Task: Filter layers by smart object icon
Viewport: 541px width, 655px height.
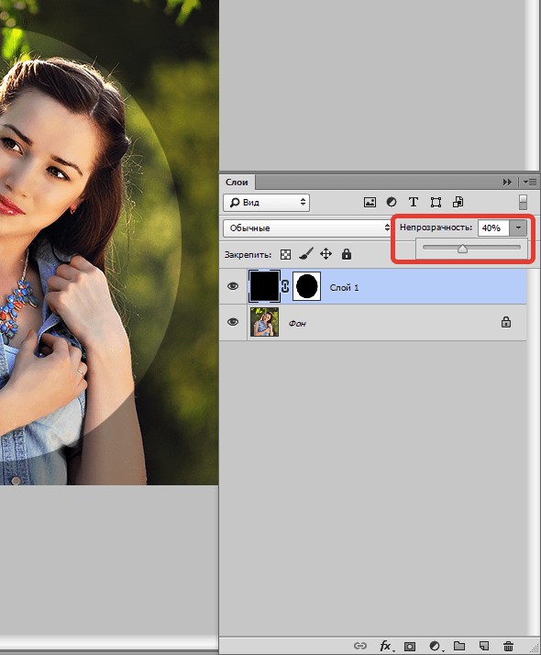Action: point(458,202)
